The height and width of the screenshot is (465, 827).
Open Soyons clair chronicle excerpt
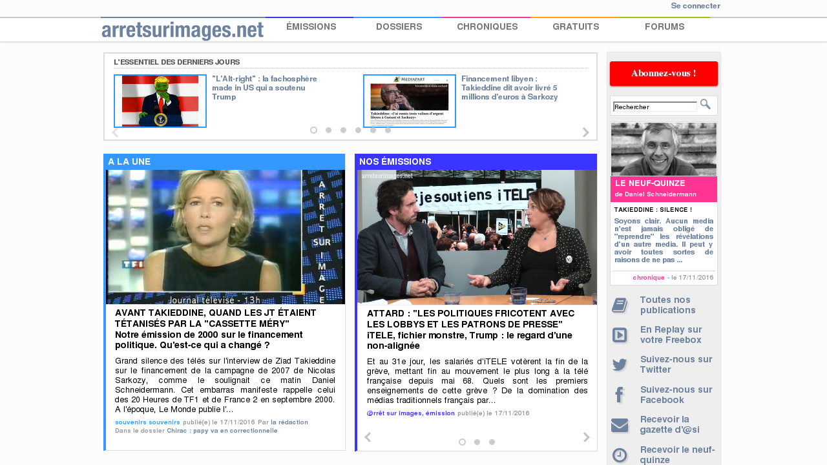(664, 240)
